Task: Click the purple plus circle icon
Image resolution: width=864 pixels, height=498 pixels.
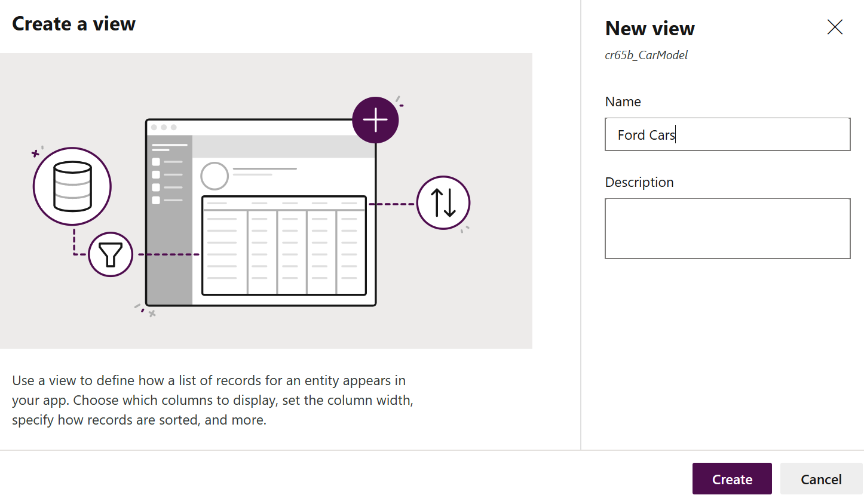Action: (375, 120)
